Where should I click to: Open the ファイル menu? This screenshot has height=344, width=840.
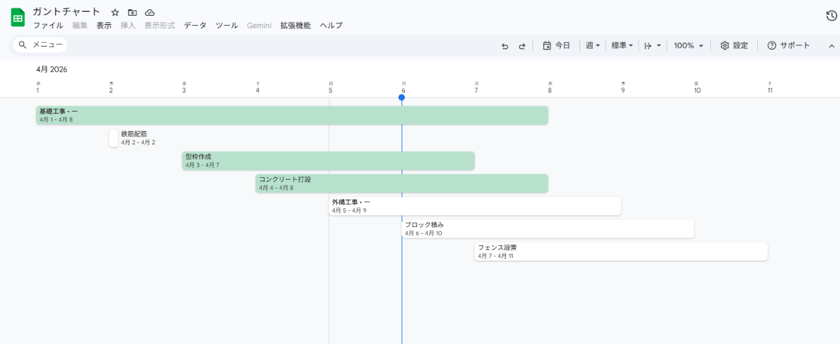(48, 26)
